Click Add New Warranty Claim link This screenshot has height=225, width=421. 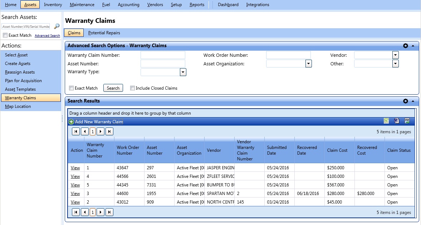point(99,122)
